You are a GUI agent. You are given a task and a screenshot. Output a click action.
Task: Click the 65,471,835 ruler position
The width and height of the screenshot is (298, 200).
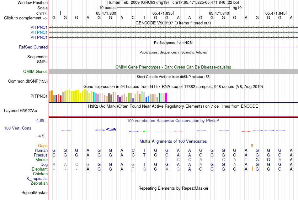[162, 13]
